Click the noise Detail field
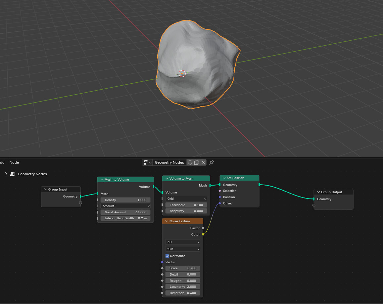The width and height of the screenshot is (383, 304). coord(183,275)
